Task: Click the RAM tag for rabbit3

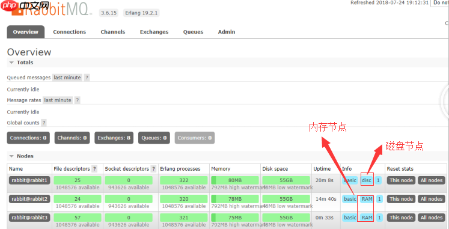Action: click(367, 218)
